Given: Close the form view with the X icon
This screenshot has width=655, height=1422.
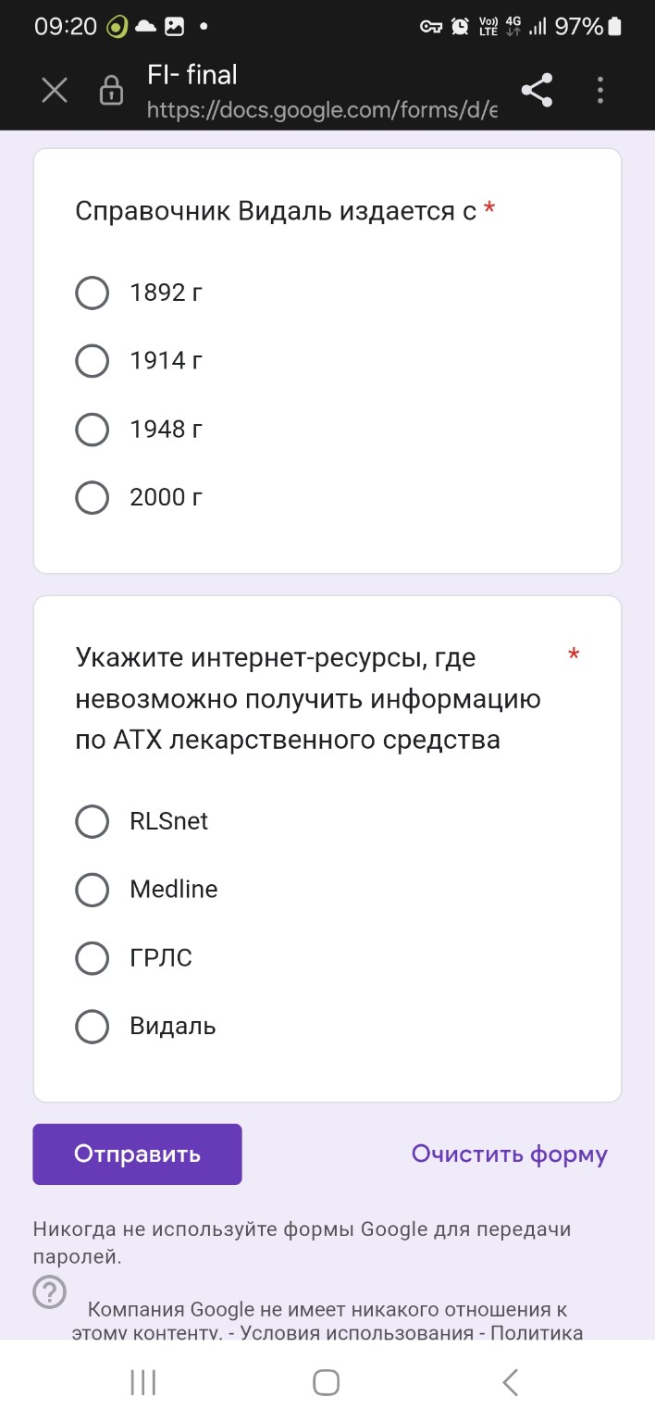Looking at the screenshot, I should pyautogui.click(x=54, y=90).
